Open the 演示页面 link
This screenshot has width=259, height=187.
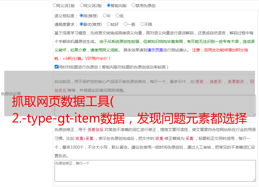[x=155, y=50]
